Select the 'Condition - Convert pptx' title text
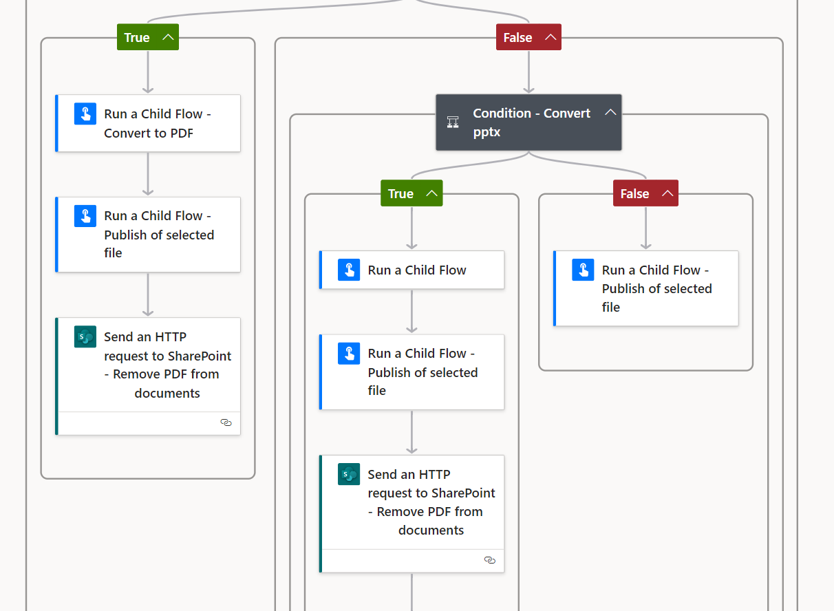 pos(531,122)
